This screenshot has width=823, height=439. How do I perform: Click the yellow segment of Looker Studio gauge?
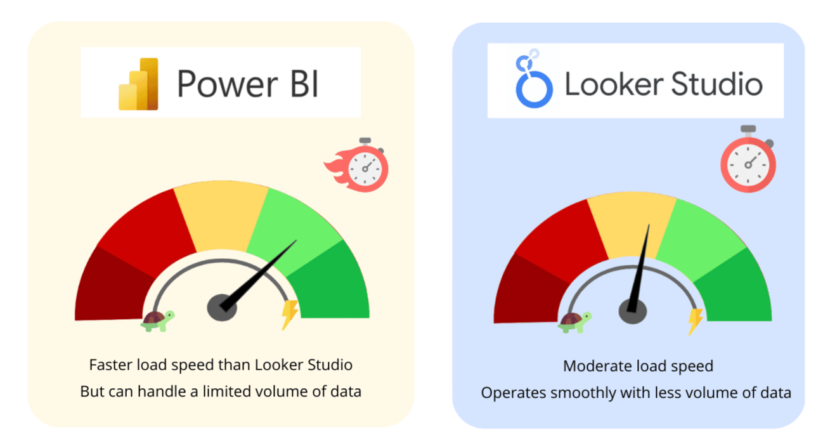[x=632, y=225]
